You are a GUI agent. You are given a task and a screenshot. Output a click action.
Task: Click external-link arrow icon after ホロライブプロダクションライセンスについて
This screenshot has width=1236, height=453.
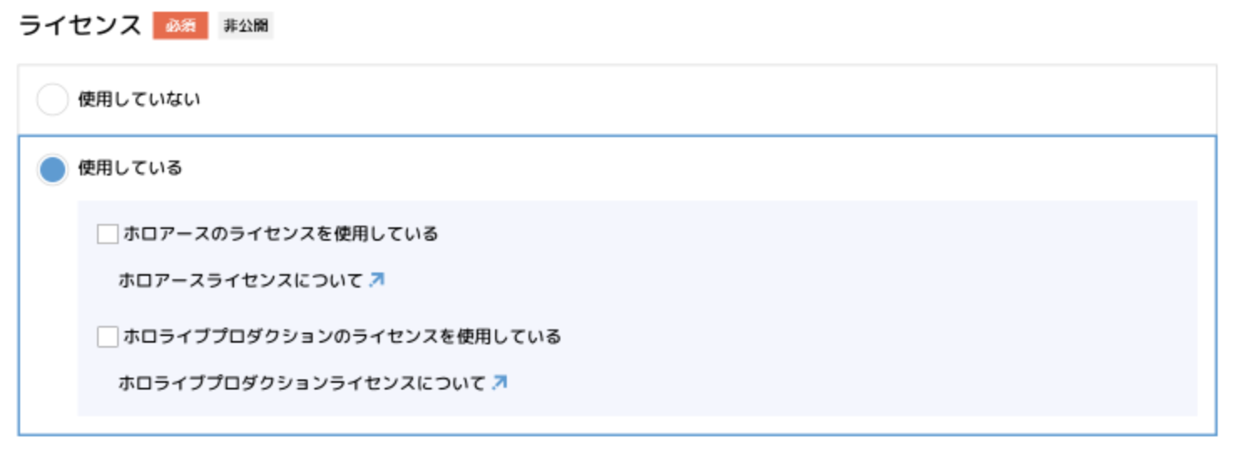pos(499,383)
